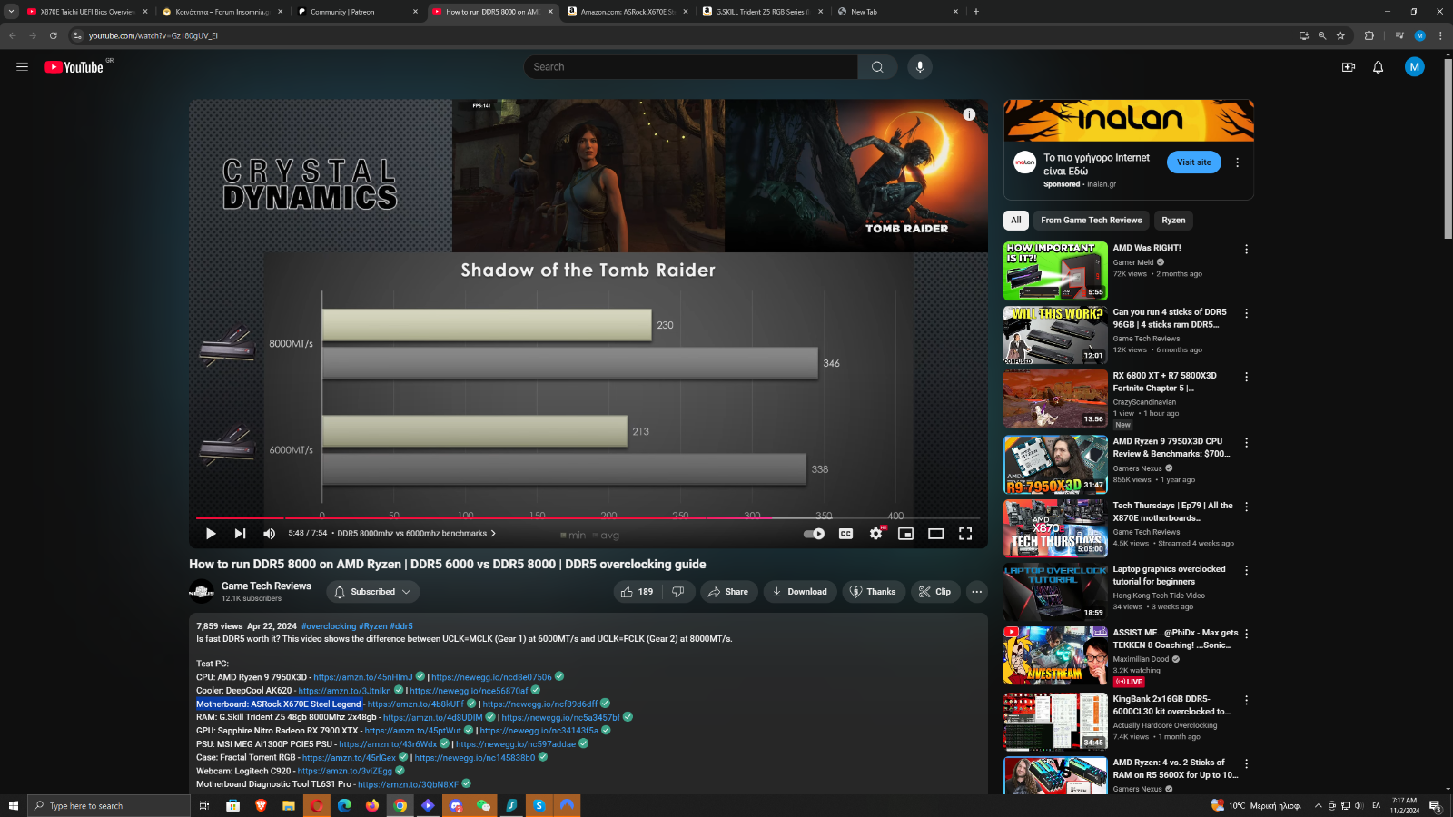Click the address bar URL
Screen dimensions: 1453x817
click(x=153, y=35)
